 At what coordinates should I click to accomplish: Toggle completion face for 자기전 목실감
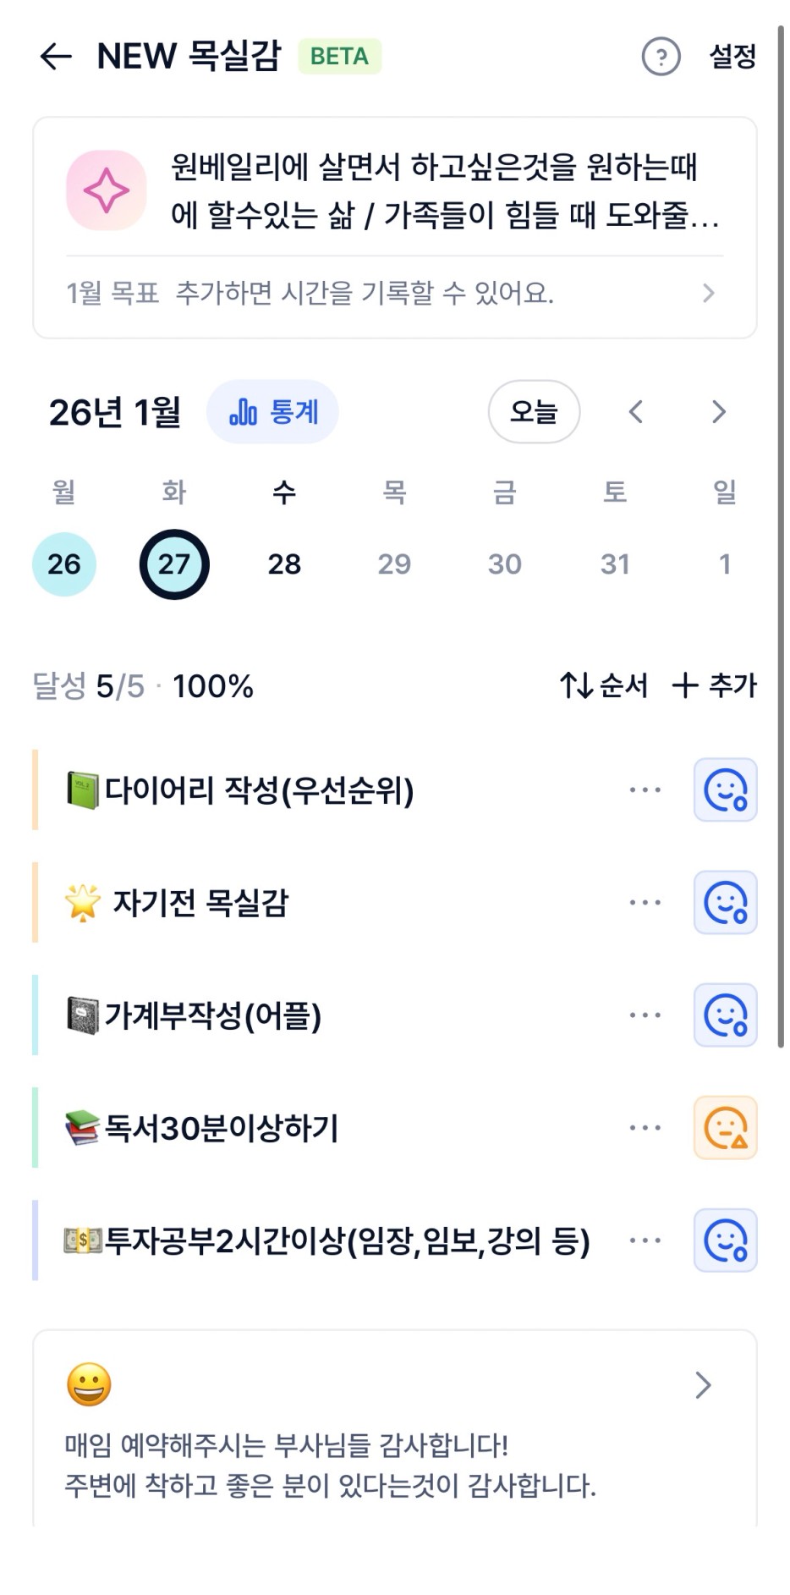(725, 902)
